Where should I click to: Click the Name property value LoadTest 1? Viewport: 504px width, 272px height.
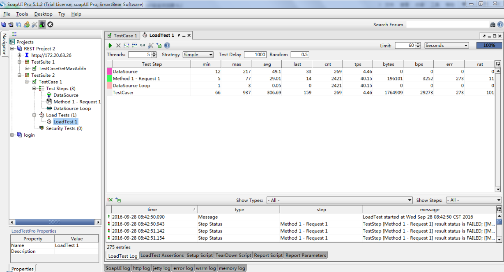click(76, 245)
